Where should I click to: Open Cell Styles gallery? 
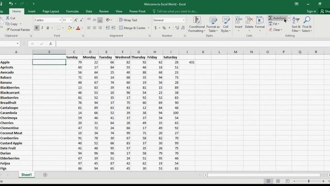tap(226, 24)
